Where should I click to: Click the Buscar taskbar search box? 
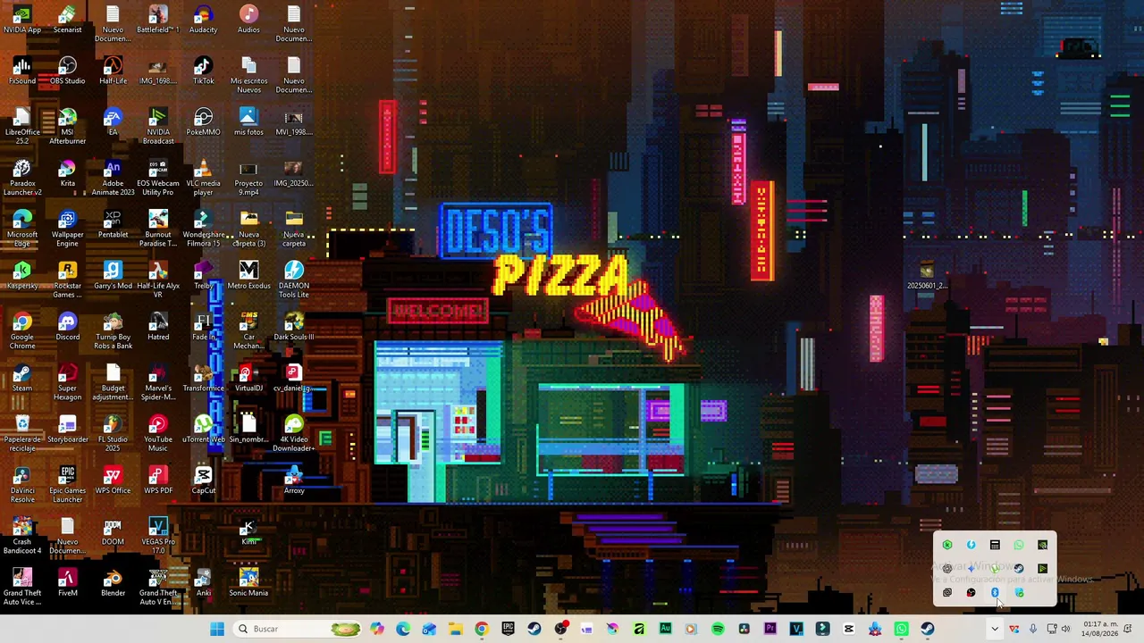(x=299, y=629)
